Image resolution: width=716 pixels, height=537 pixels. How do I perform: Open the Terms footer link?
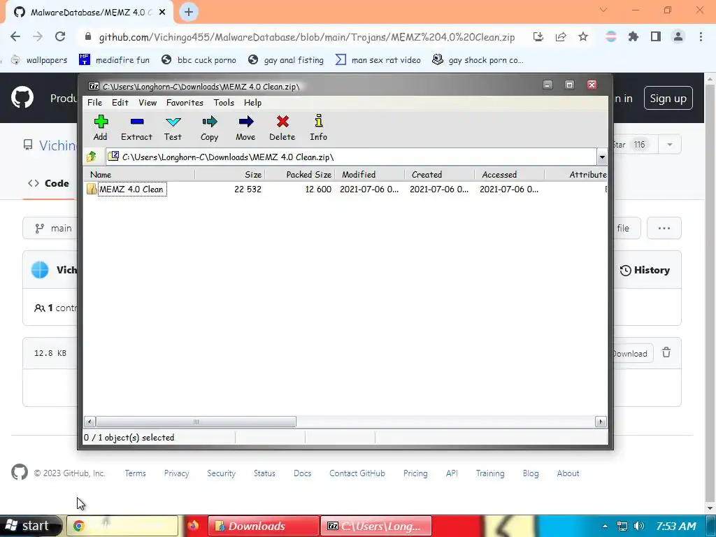135,473
